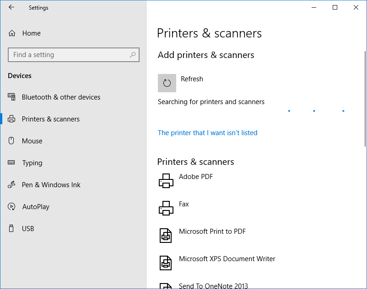Click the Fax printer icon
The image size is (367, 289).
click(166, 208)
